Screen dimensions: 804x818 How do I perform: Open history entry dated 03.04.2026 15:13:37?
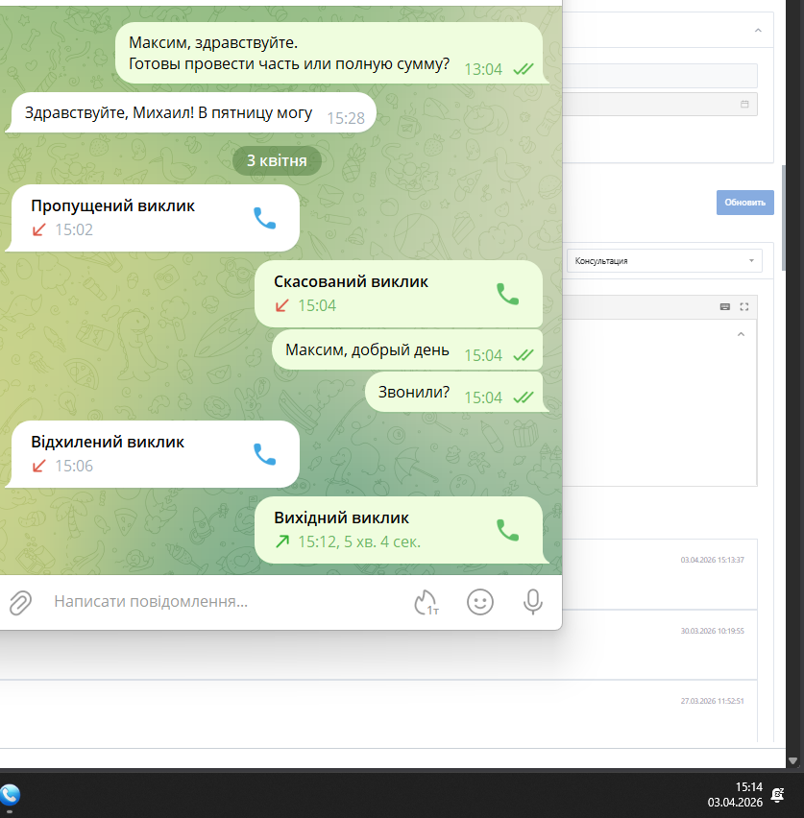click(x=712, y=560)
